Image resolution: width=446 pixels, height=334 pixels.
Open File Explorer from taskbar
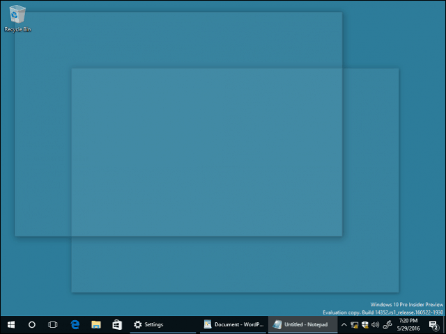click(96, 325)
